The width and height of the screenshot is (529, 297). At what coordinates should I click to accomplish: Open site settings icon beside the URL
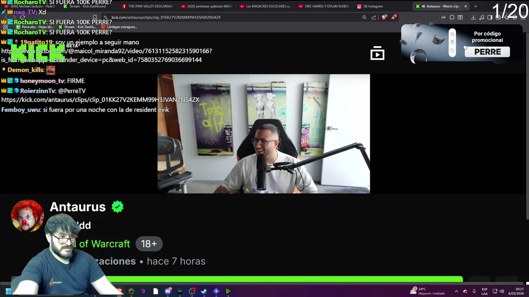(105, 17)
